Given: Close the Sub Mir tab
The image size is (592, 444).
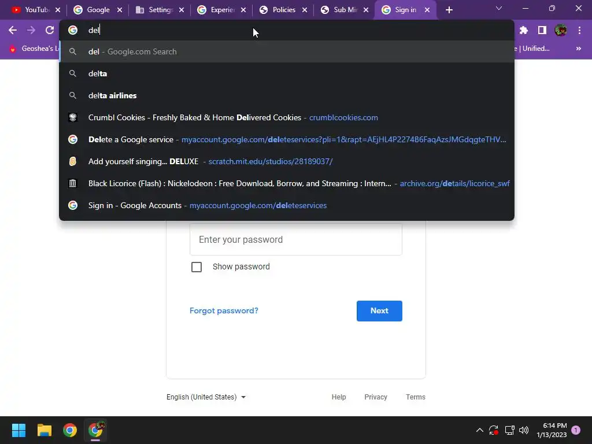Looking at the screenshot, I should pos(366,10).
